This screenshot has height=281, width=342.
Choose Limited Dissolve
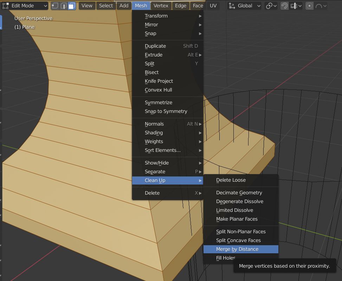coord(241,210)
